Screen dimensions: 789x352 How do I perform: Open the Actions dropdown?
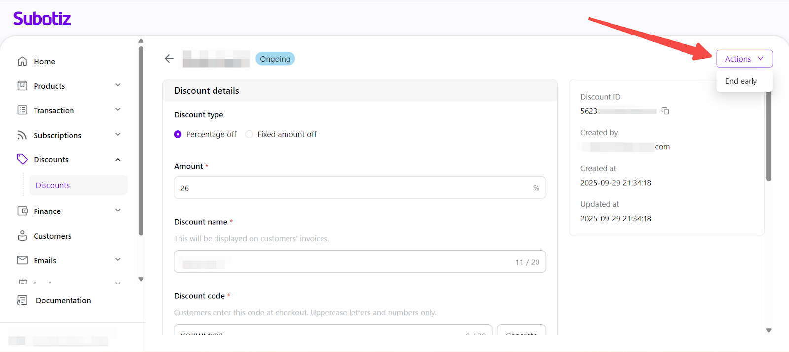click(x=744, y=59)
